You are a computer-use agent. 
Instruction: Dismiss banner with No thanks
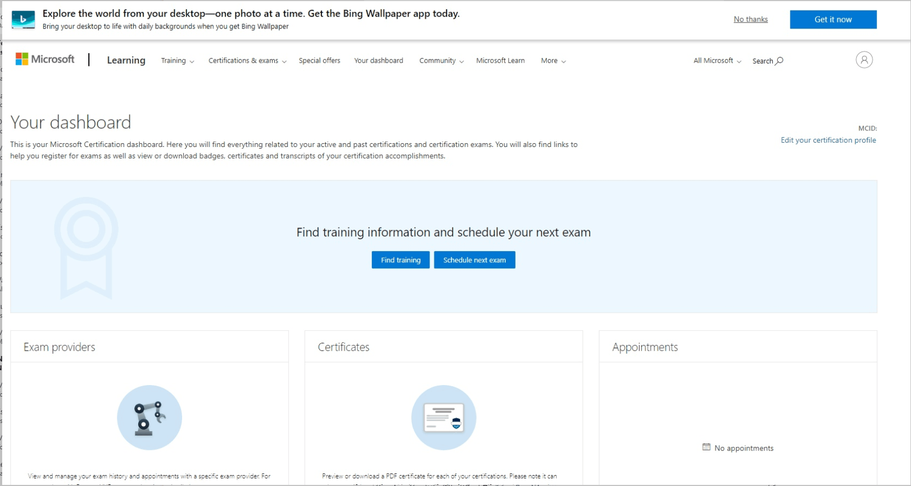click(750, 19)
